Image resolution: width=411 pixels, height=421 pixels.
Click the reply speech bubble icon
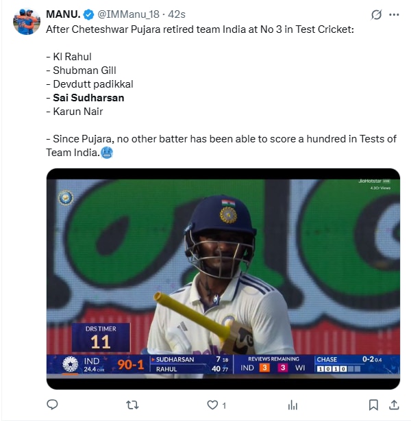click(x=52, y=405)
